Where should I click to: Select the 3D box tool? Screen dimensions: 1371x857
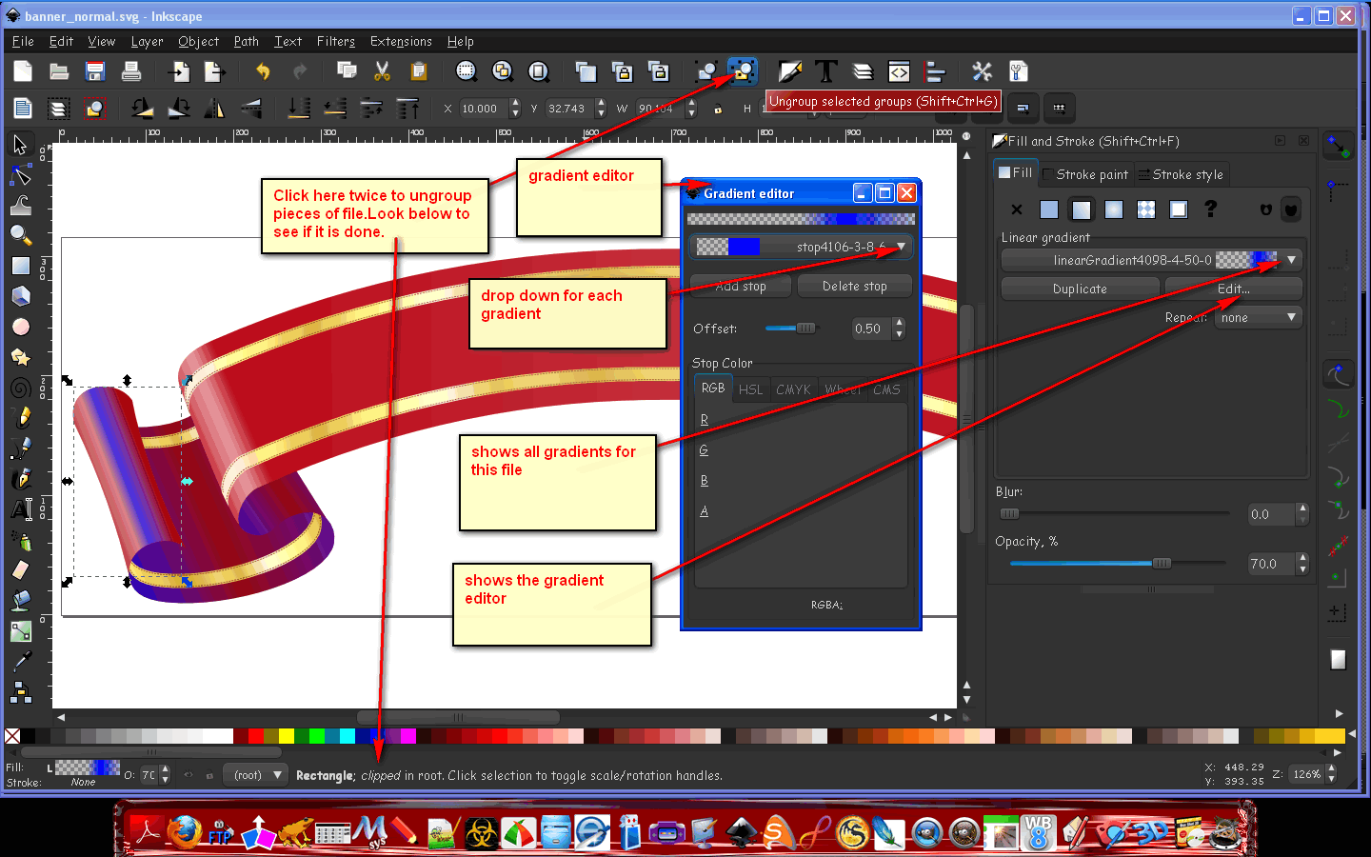pyautogui.click(x=20, y=296)
